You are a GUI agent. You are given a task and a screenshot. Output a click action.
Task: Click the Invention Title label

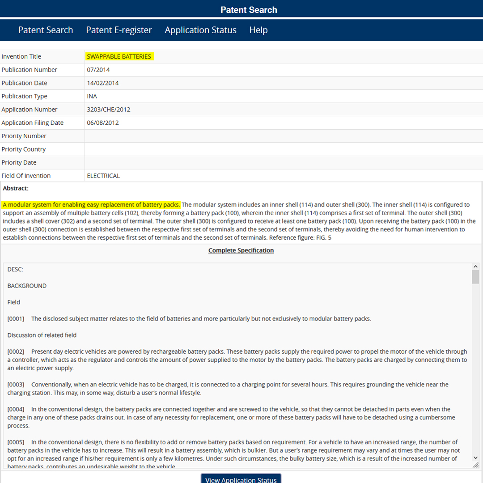21,56
